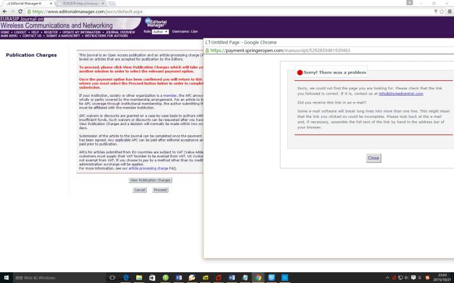Click the payment.springeropen.com popup address bar
This screenshot has width=454, height=283.
pyautogui.click(x=330, y=50)
